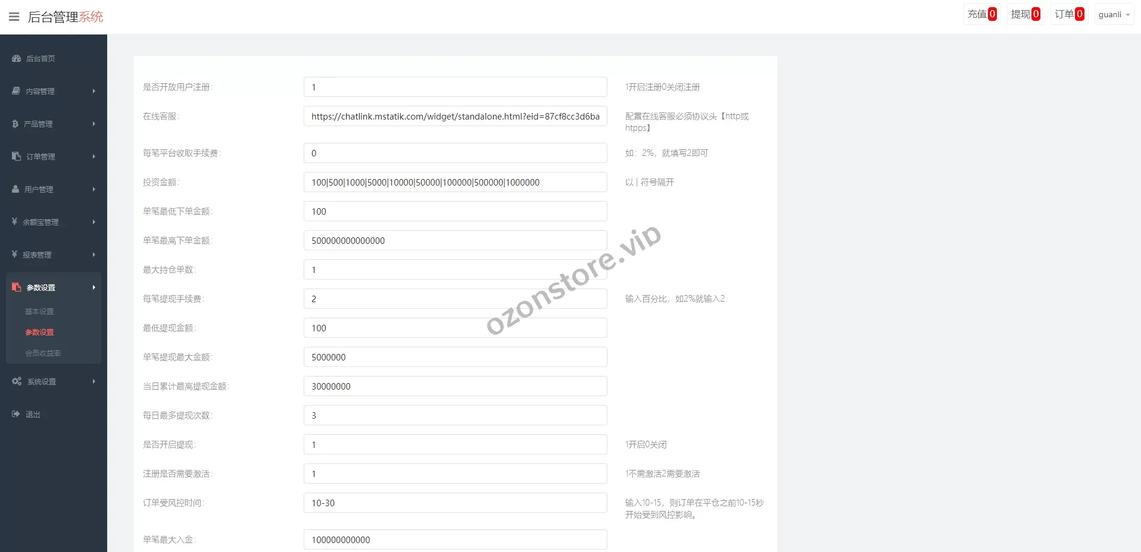
Task: Open the 基本设置 submenu item
Action: tap(39, 312)
